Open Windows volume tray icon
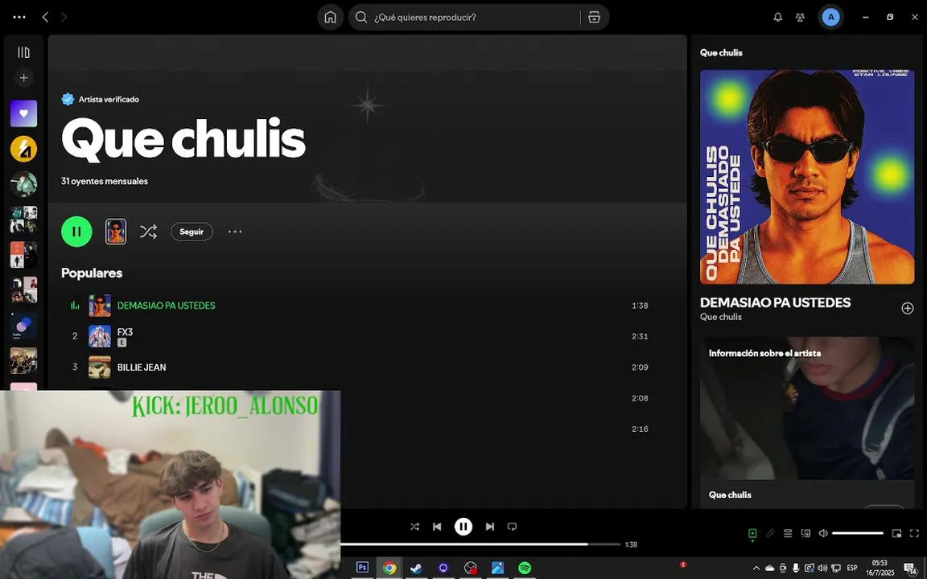The width and height of the screenshot is (927, 579). [822, 569]
